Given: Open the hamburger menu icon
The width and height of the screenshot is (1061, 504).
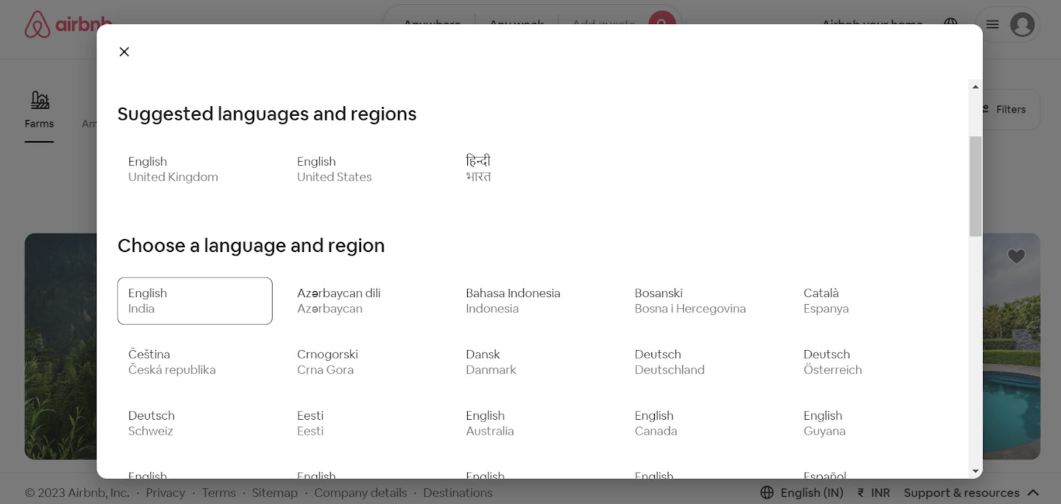Looking at the screenshot, I should pyautogui.click(x=992, y=24).
